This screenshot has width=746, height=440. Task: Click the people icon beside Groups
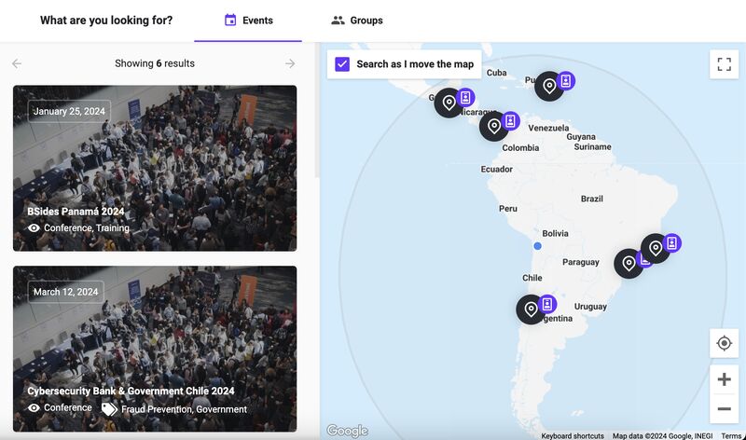[338, 20]
